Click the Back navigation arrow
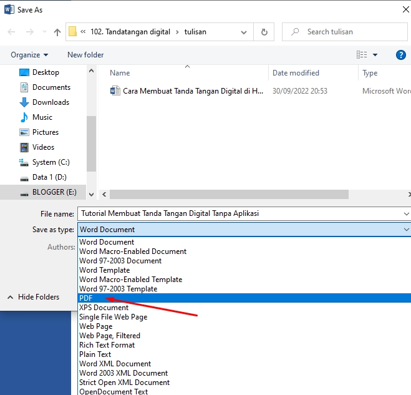This screenshot has height=395, width=411. coord(11,32)
